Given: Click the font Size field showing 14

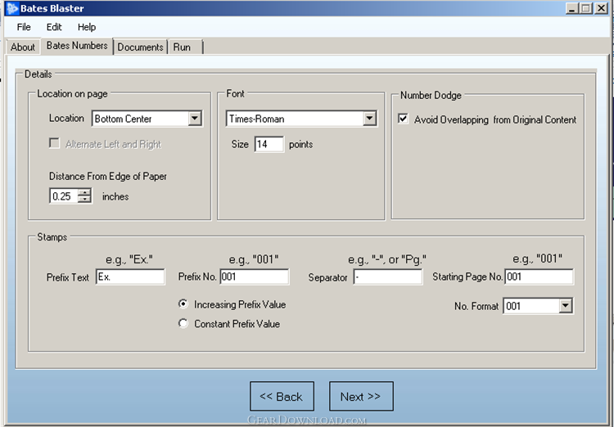Looking at the screenshot, I should [269, 145].
